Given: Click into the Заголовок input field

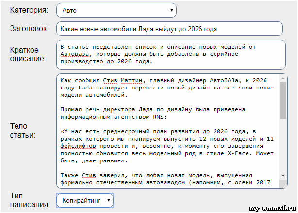Looking at the screenshot, I should click(169, 29).
